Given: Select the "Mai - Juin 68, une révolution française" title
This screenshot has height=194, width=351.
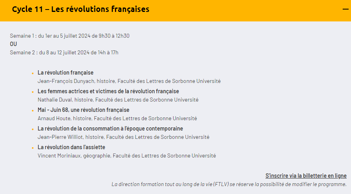Looking at the screenshot, I should pyautogui.click(x=83, y=110).
